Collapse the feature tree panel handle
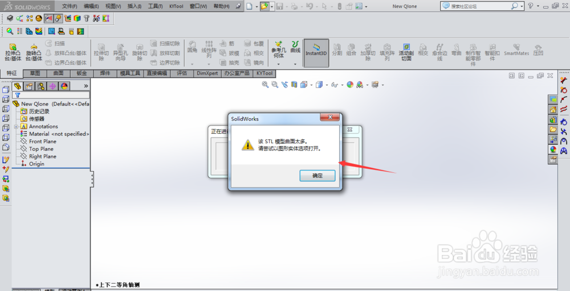Screen dimensions: 570x291 (92, 178)
